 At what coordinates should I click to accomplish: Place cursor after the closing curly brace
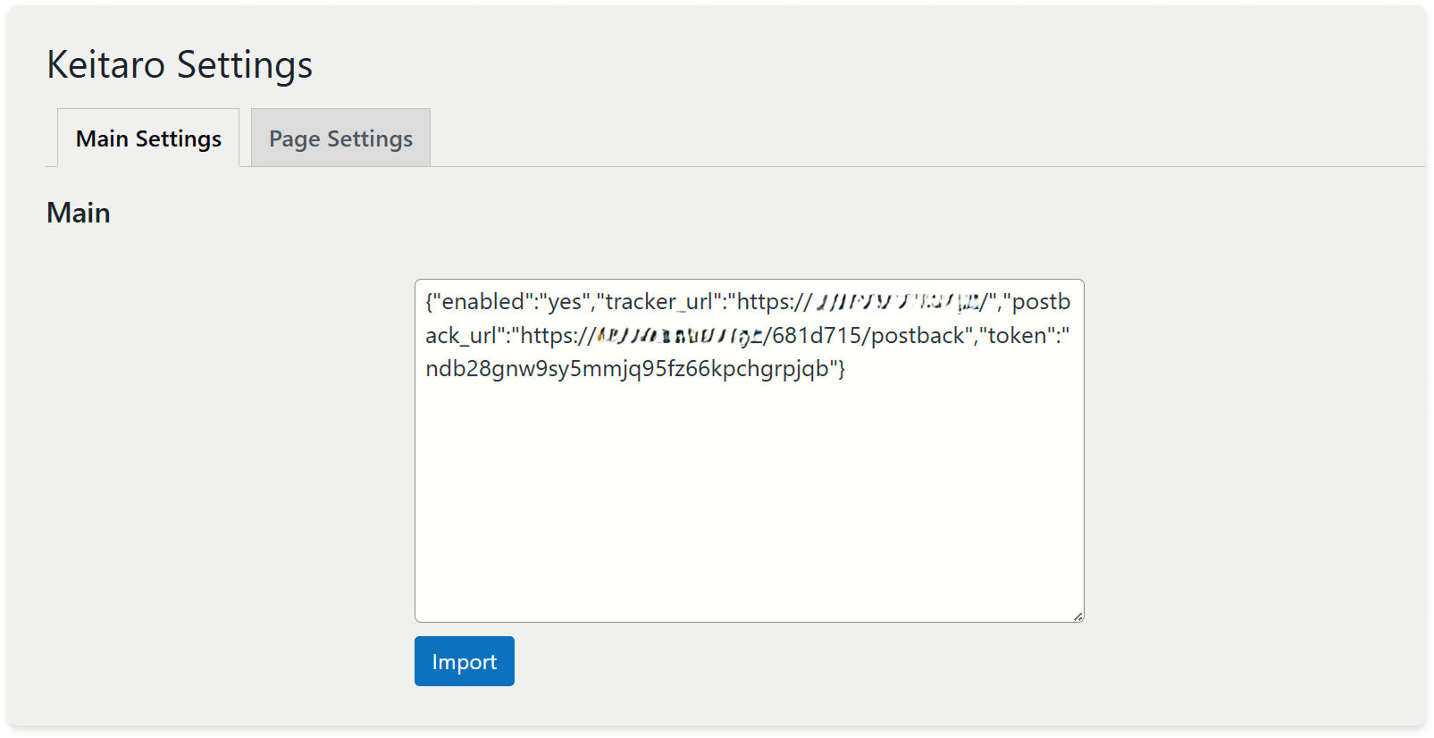[x=846, y=369]
